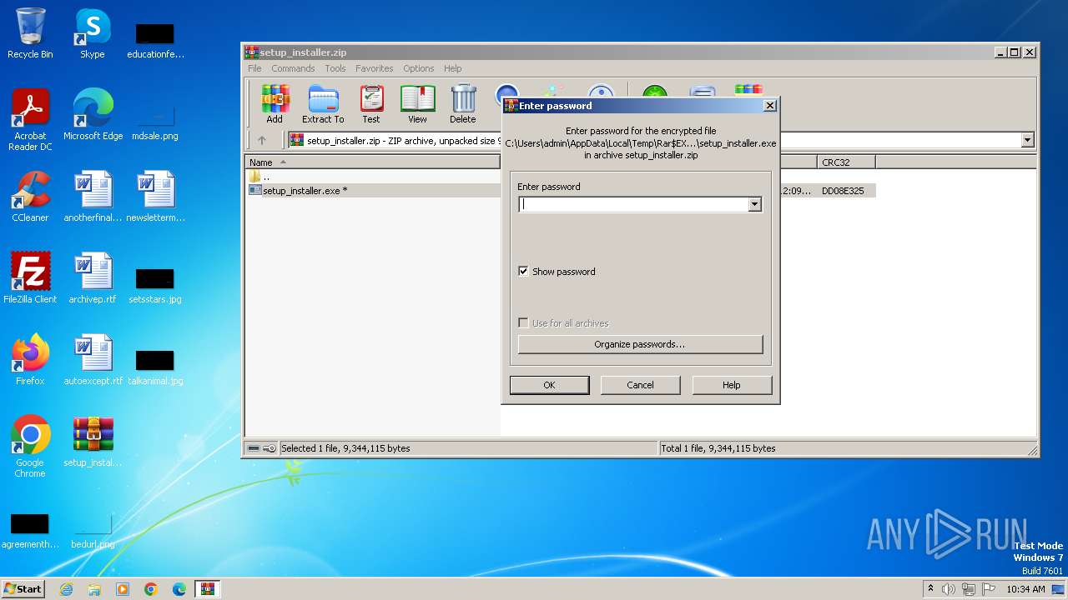Viewport: 1068px width, 600px height.
Task: Open the Firefox desktop shortcut
Action: 30,360
